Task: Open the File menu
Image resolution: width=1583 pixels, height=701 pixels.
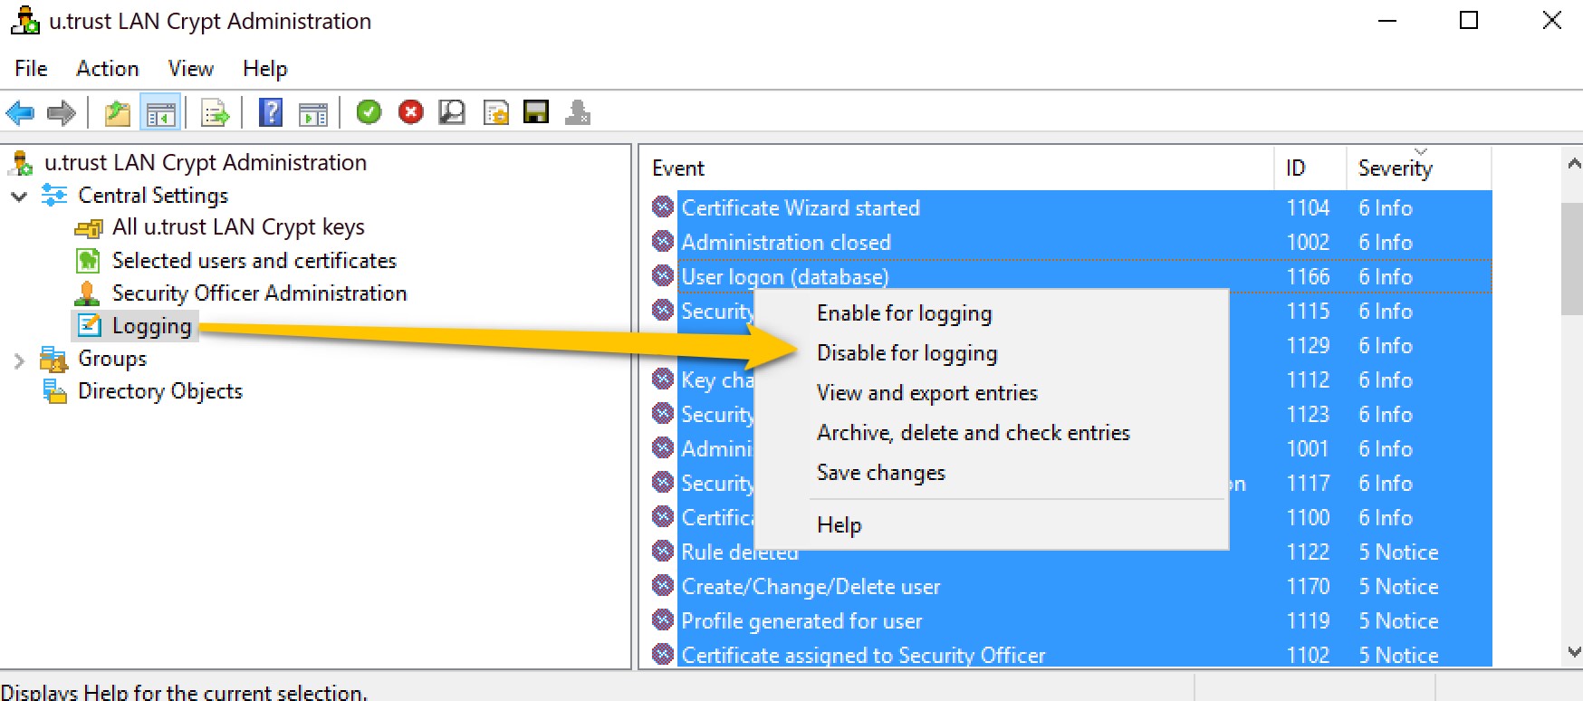Action: pyautogui.click(x=31, y=69)
